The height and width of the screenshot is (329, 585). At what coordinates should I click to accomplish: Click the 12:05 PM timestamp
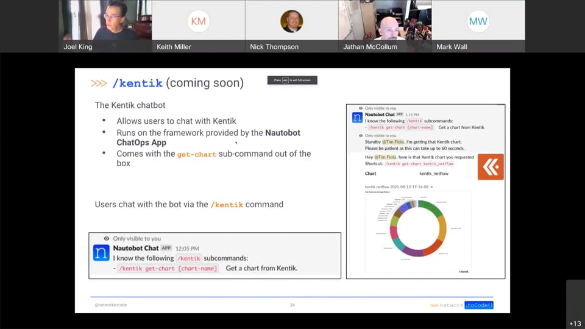click(187, 249)
